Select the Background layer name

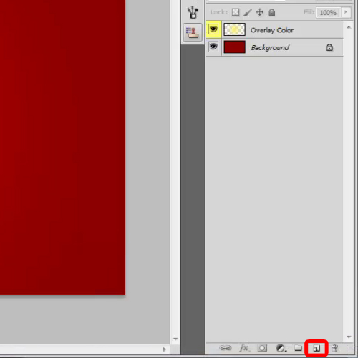click(x=270, y=47)
